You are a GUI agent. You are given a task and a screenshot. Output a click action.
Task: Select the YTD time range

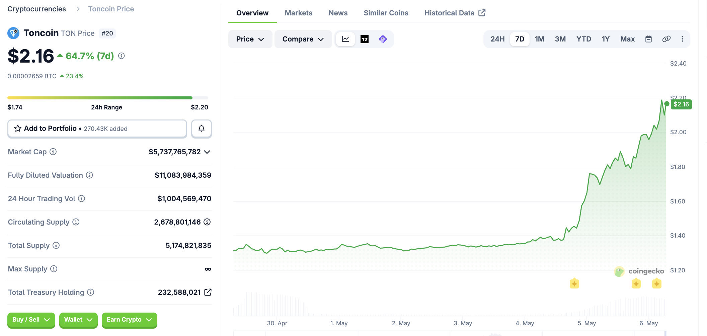pyautogui.click(x=584, y=39)
